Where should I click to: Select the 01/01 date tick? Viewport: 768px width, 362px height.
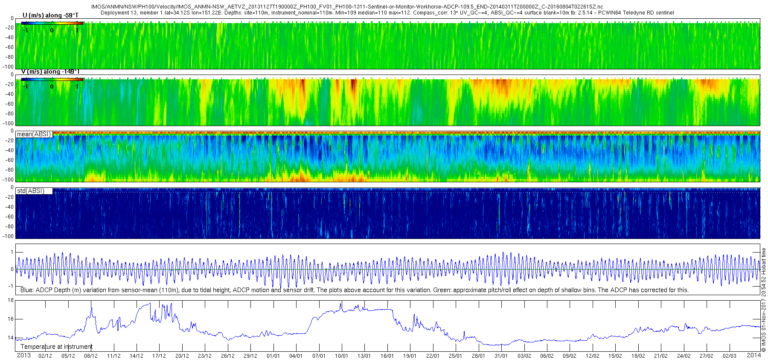[x=273, y=356]
